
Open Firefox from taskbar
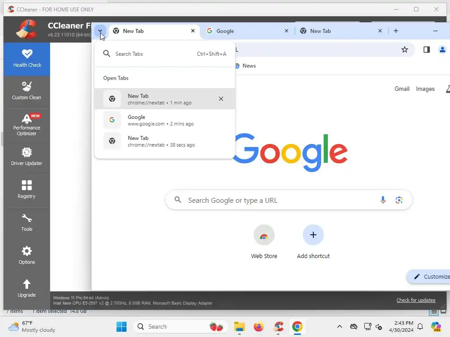[258, 326]
